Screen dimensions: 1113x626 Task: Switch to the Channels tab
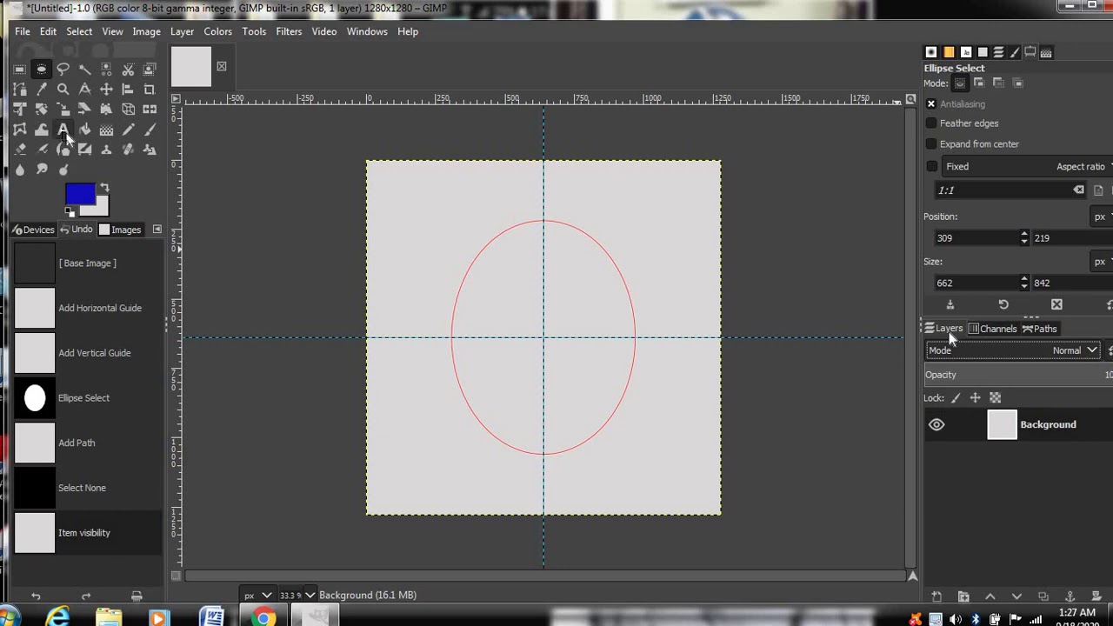pyautogui.click(x=992, y=329)
